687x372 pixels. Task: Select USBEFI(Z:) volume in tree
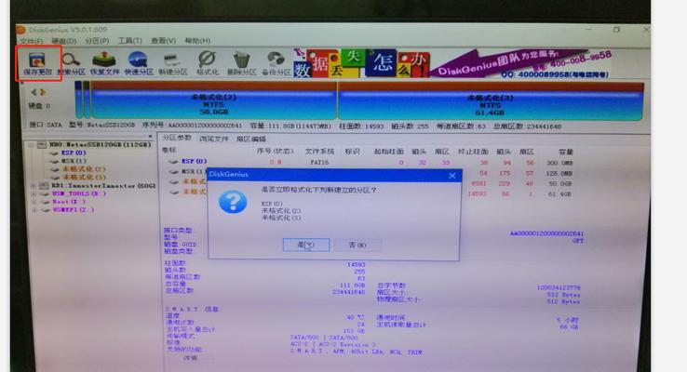click(74, 209)
